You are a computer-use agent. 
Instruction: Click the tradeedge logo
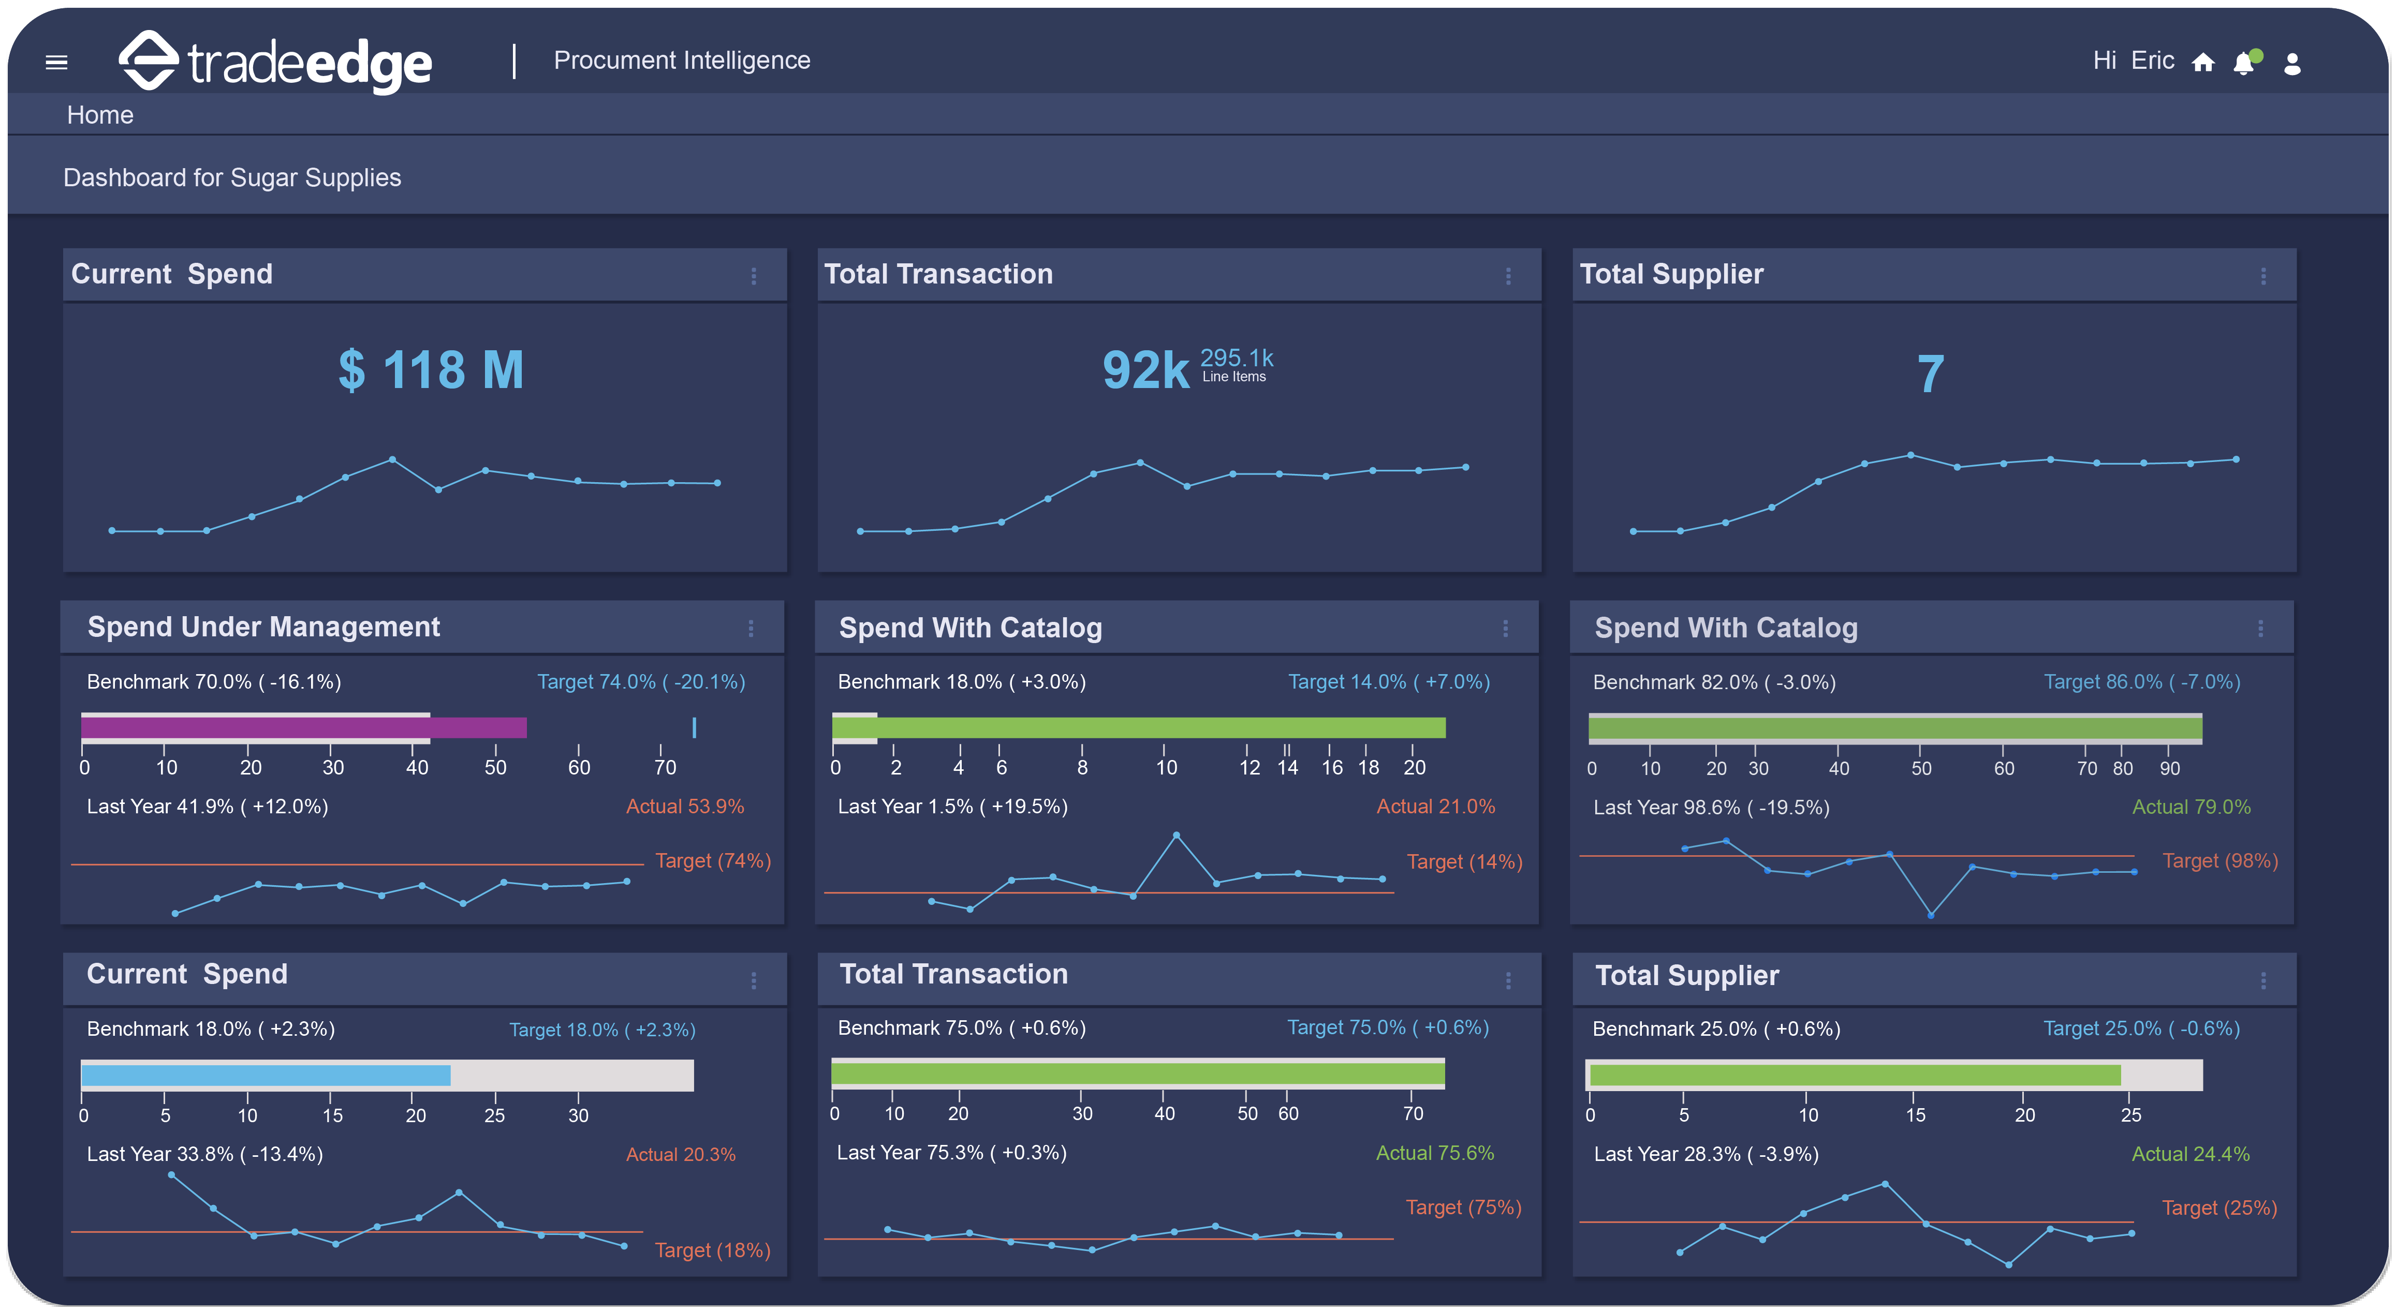pos(275,62)
